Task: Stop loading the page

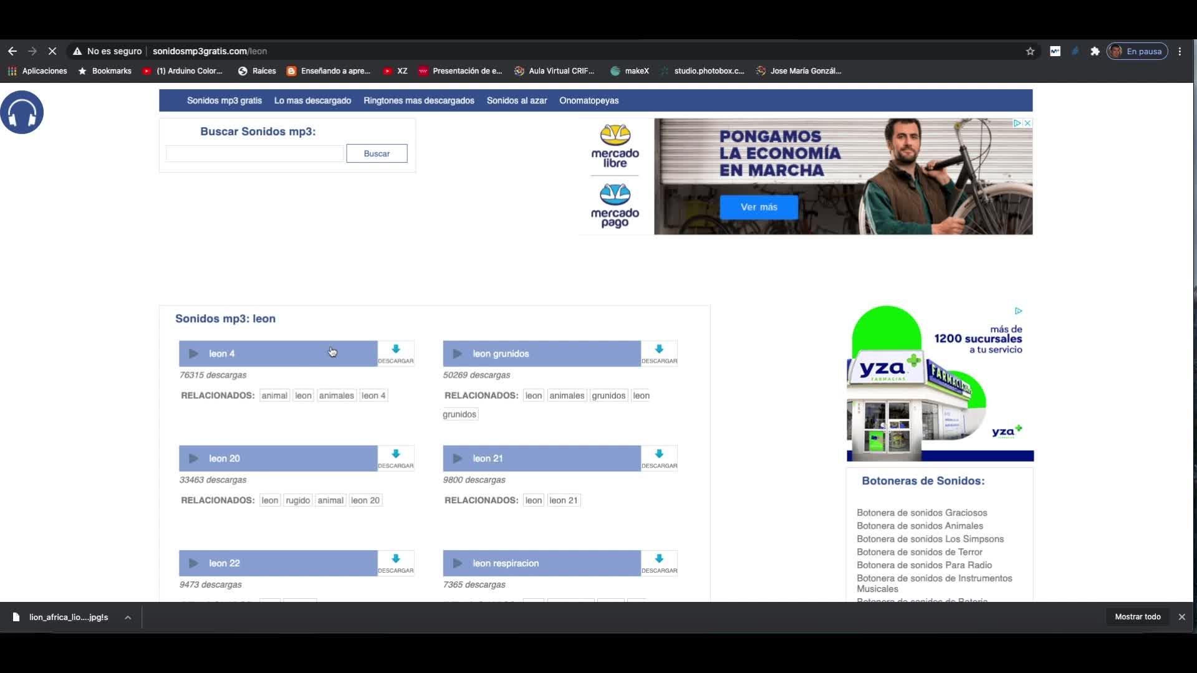Action: point(52,52)
